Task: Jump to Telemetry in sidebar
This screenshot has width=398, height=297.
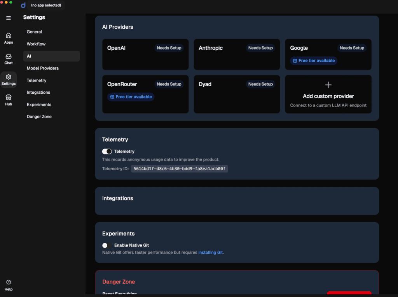Action: 52,80
